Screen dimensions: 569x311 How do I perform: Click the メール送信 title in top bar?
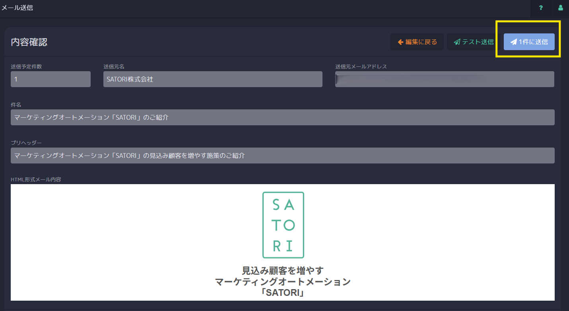coord(17,8)
